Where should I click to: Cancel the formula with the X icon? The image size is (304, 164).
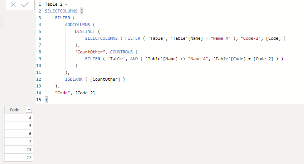[x=13, y=5]
